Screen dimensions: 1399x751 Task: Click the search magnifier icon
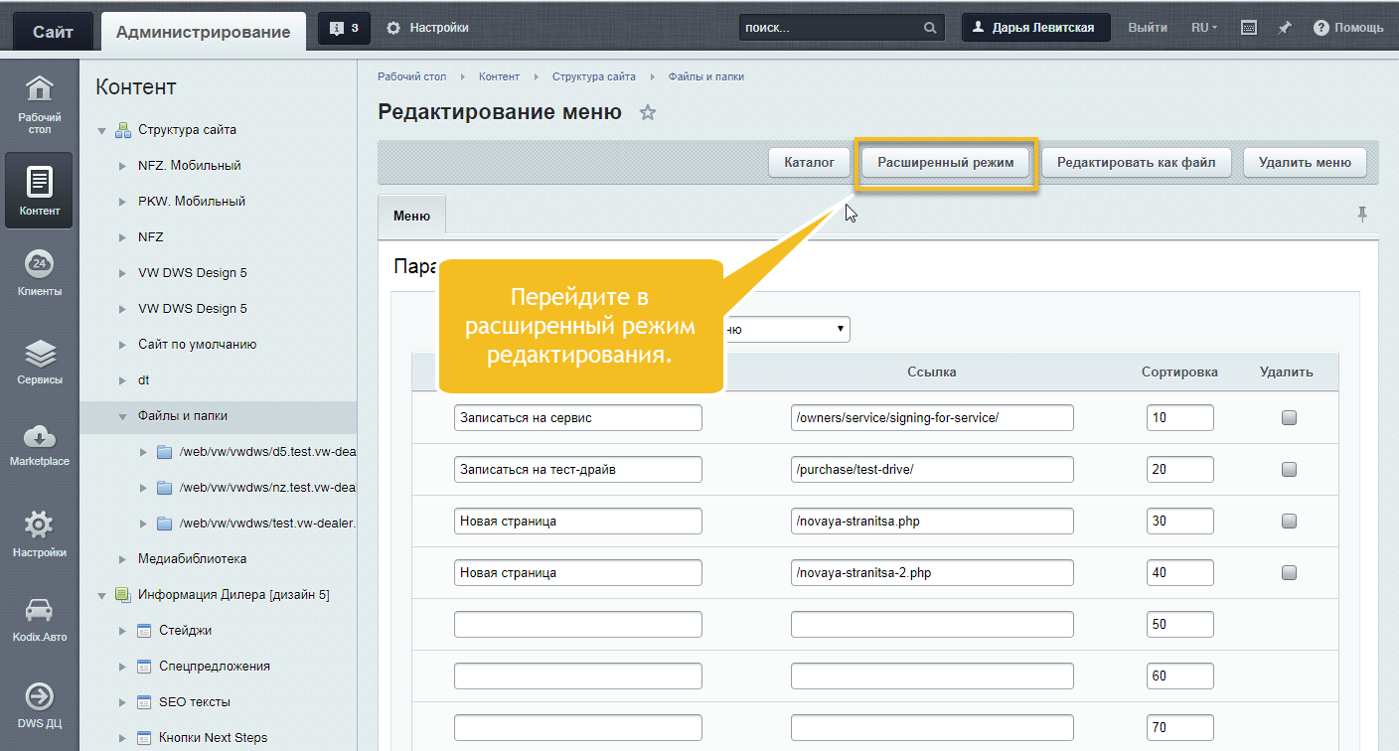[930, 28]
